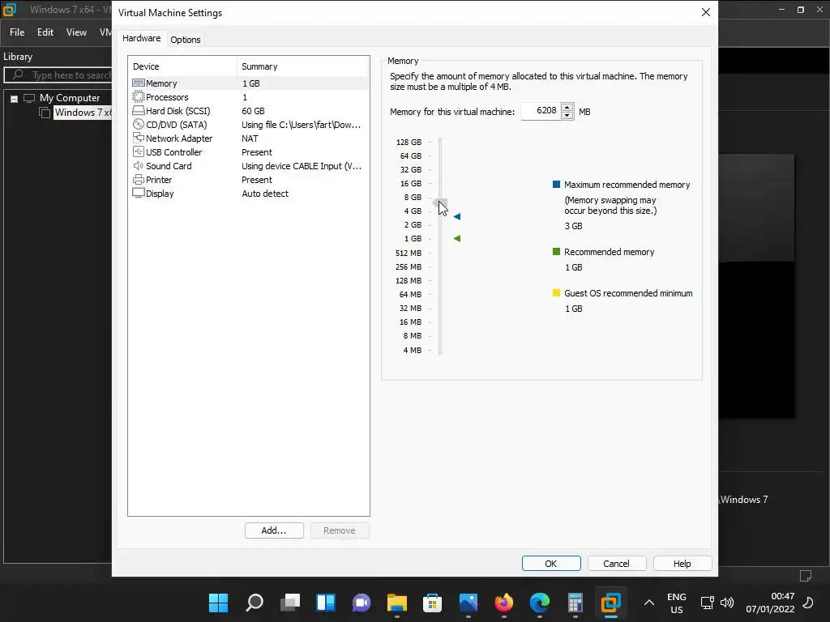The image size is (830, 622).
Task: Click the memory size input field
Action: click(541, 111)
